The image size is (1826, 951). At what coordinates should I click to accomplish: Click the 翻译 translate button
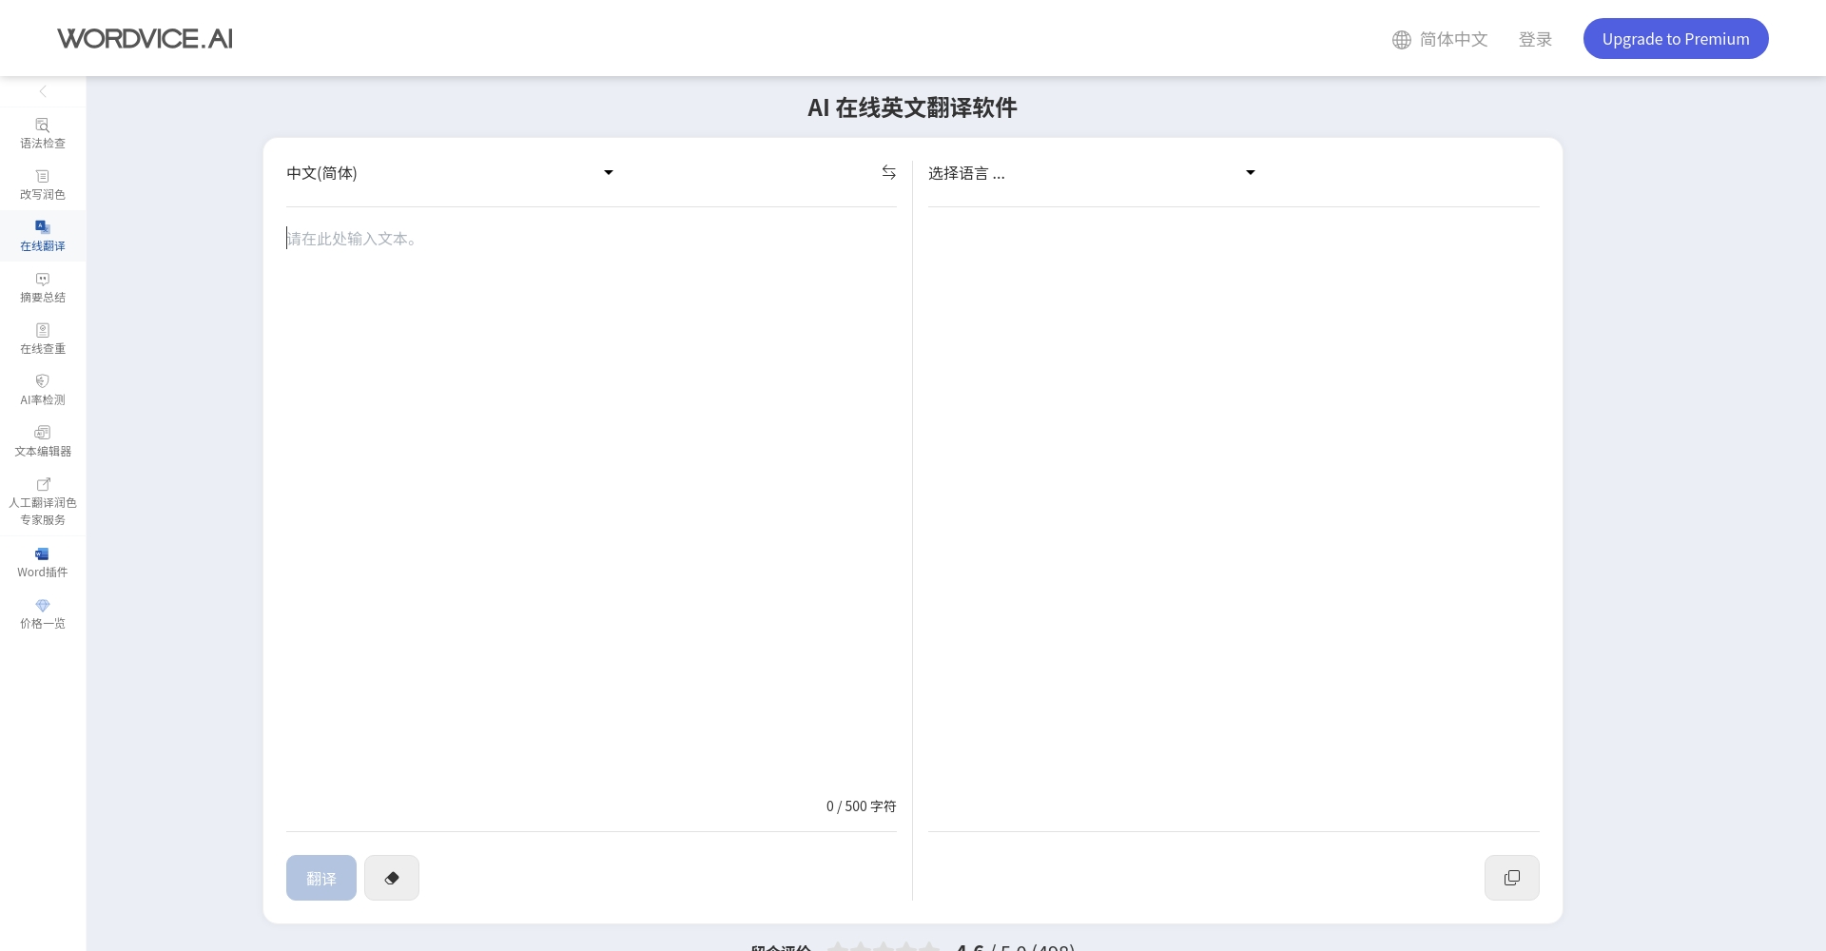pyautogui.click(x=321, y=878)
